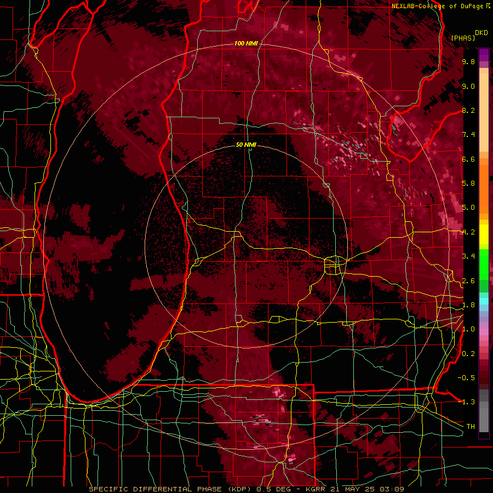The image size is (493, 493).
Task: Click the 0.2 value on the color scale
Action: pyautogui.click(x=468, y=354)
